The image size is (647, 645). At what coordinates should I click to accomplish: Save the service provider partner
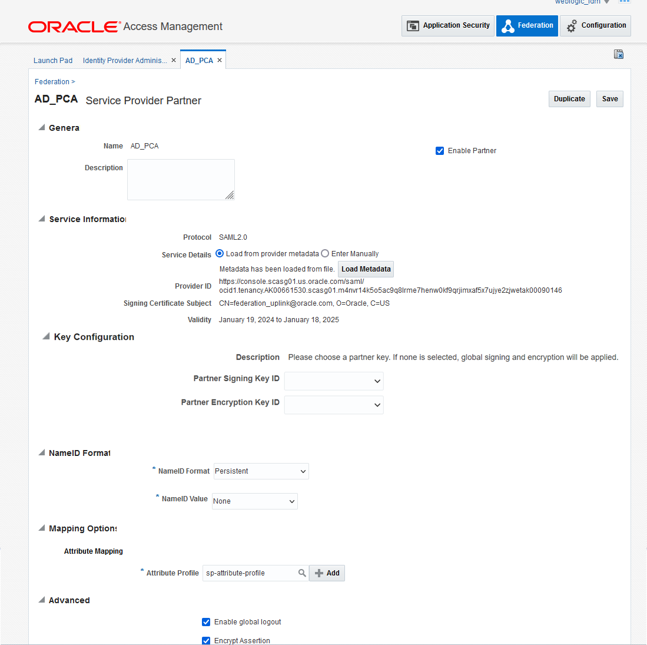(x=609, y=99)
